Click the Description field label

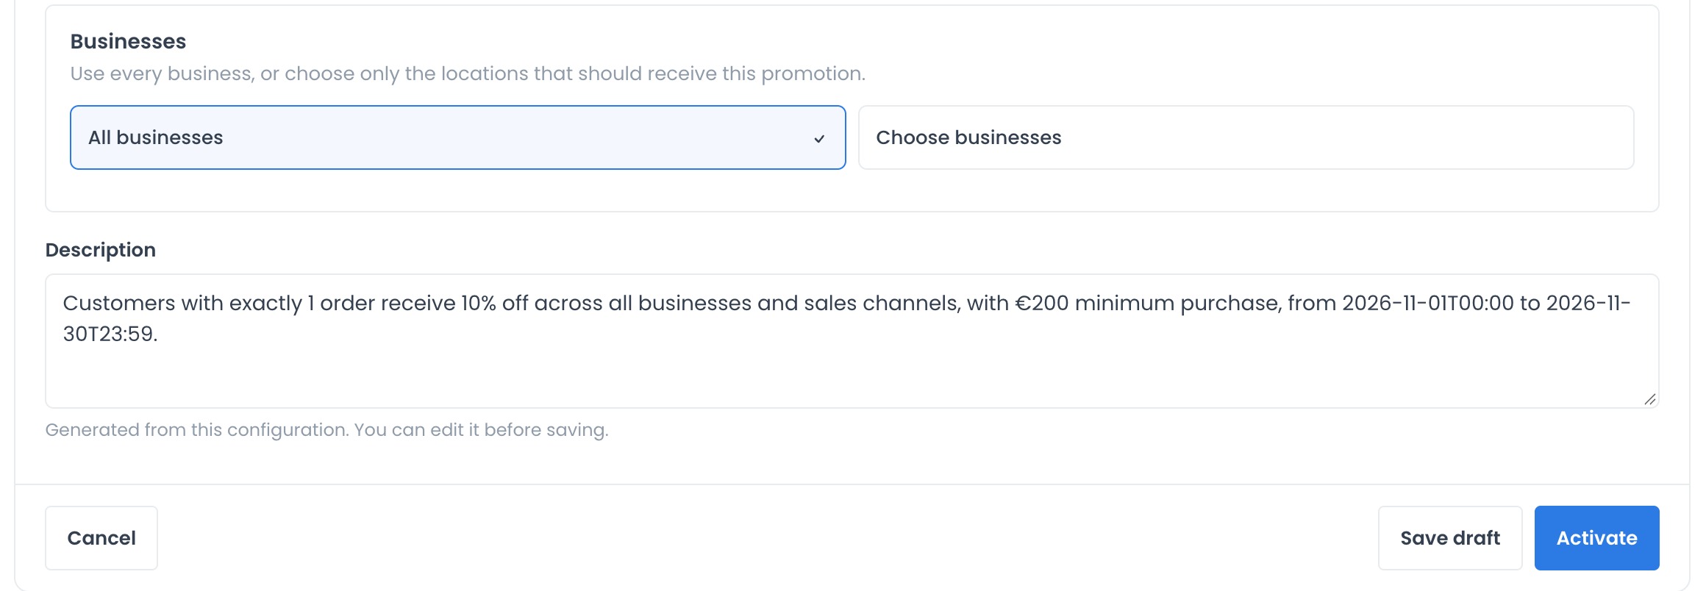[x=101, y=250]
